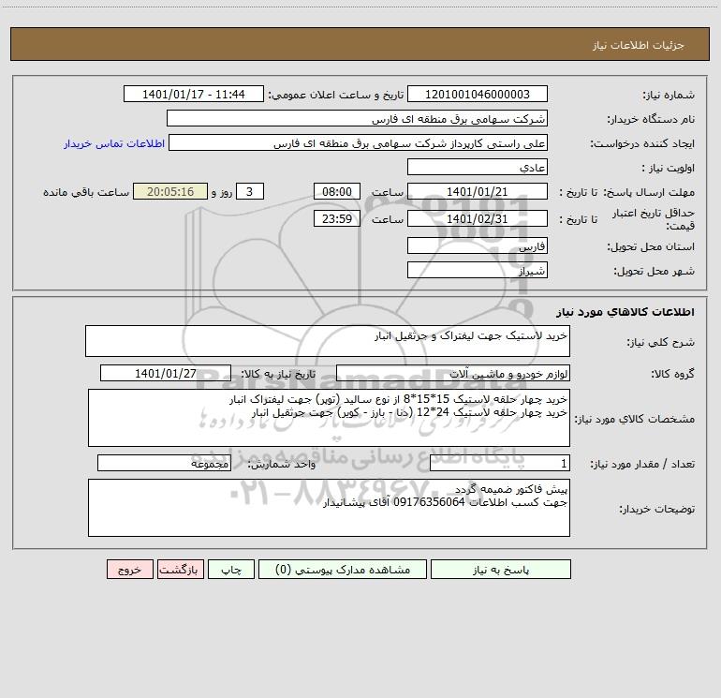Click the حداقل تاریخ اعتبار قیمت label
721x698 pixels.
pos(654,219)
